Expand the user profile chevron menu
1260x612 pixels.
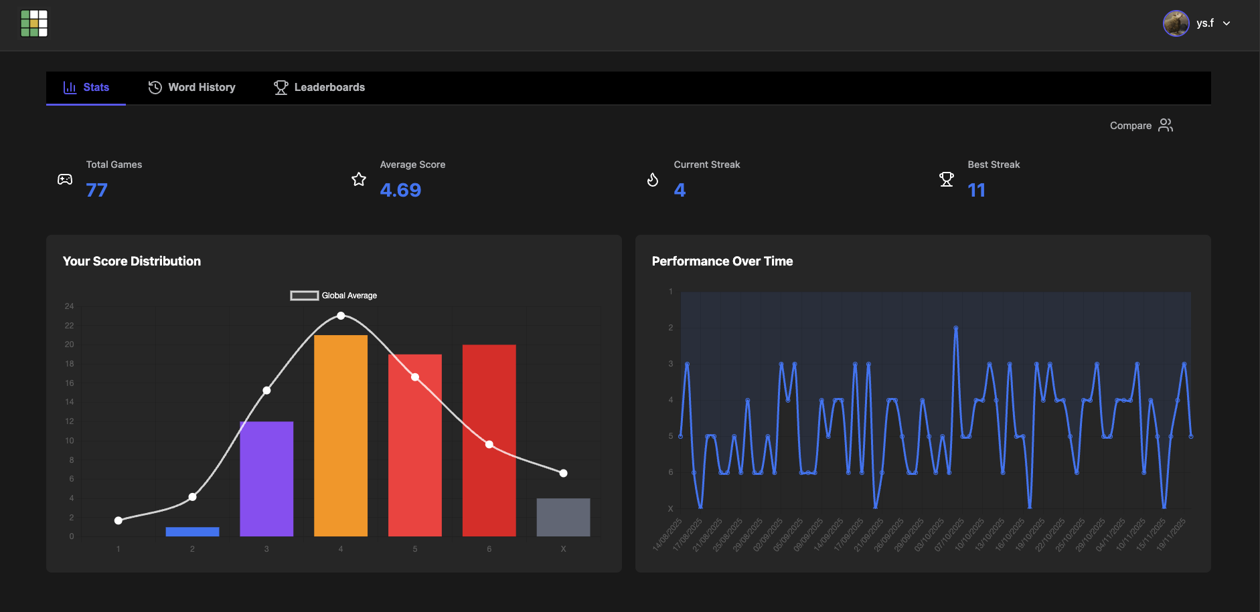click(1227, 23)
